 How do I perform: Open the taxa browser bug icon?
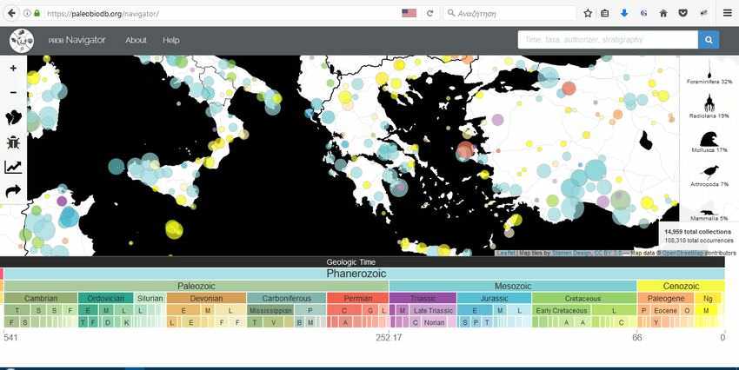click(13, 142)
